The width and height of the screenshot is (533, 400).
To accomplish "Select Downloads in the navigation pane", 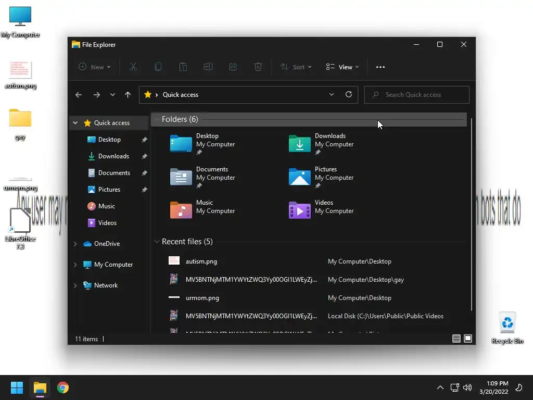I will coord(109,156).
